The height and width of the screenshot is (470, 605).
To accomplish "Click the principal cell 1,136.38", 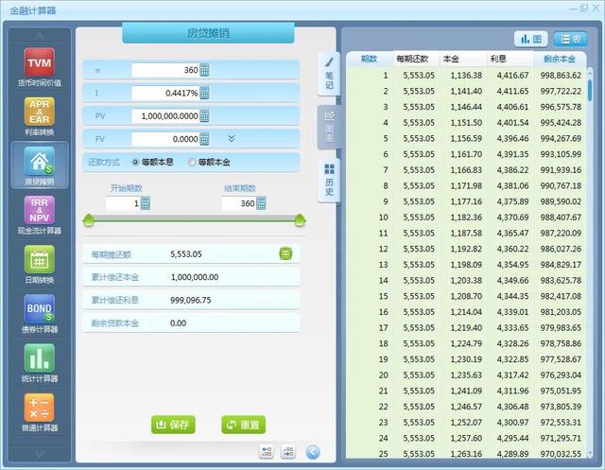I will pyautogui.click(x=466, y=76).
